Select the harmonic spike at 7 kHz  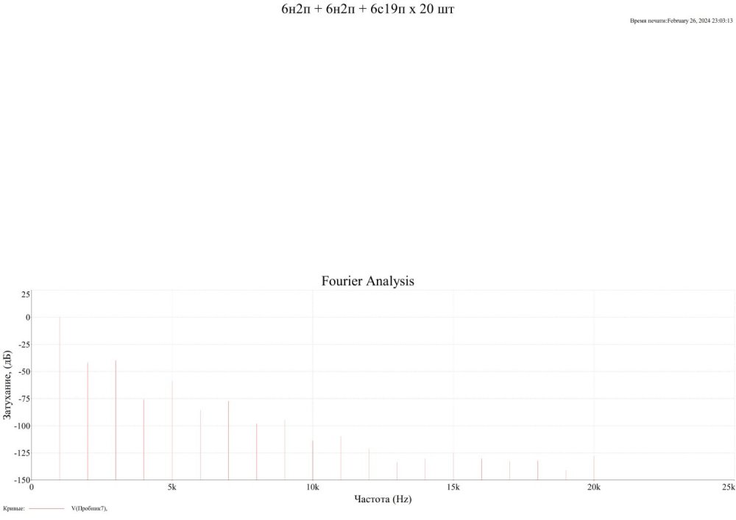[x=228, y=440]
